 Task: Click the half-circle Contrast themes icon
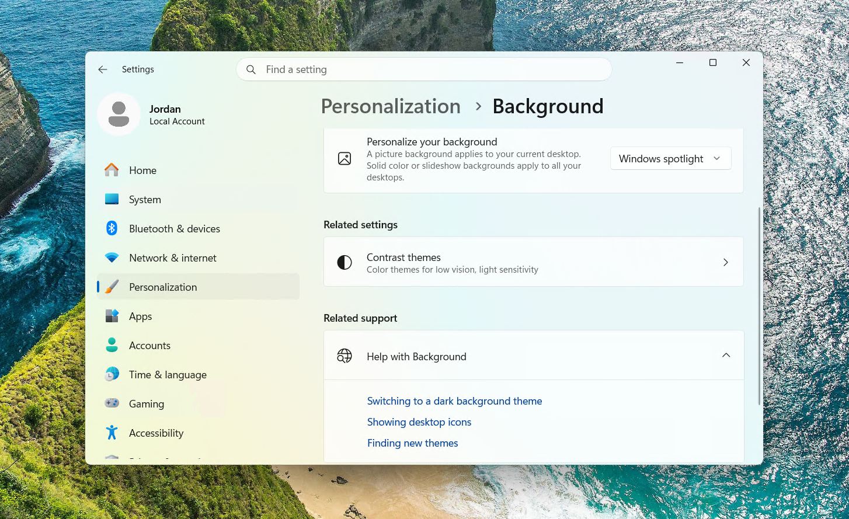[x=345, y=262]
